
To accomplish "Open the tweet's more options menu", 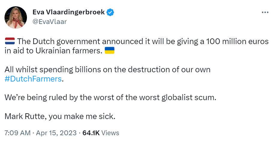I will 265,12.
